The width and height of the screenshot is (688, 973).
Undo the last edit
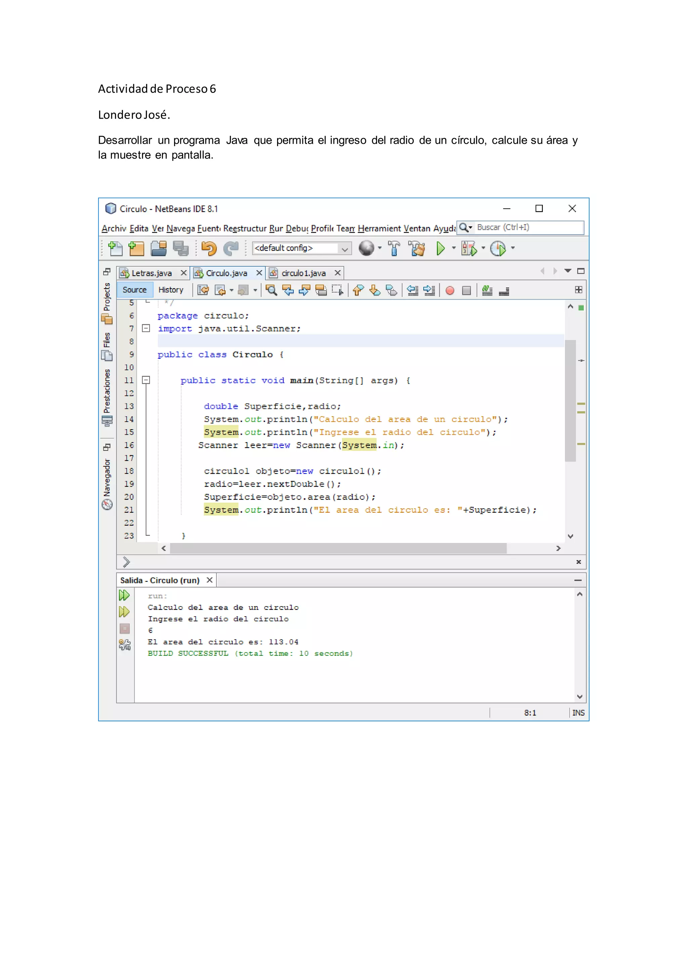[209, 248]
